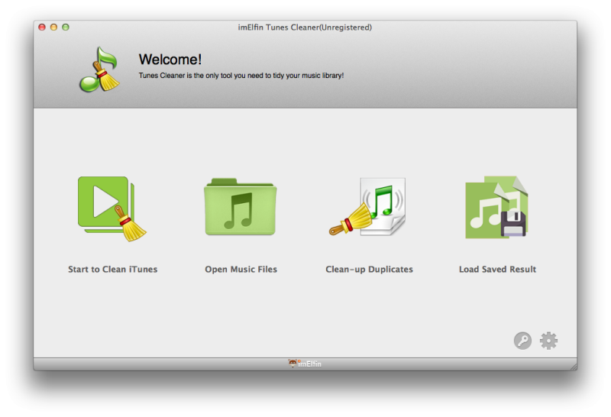
Task: Open settings using the gear icon
Action: coord(548,341)
